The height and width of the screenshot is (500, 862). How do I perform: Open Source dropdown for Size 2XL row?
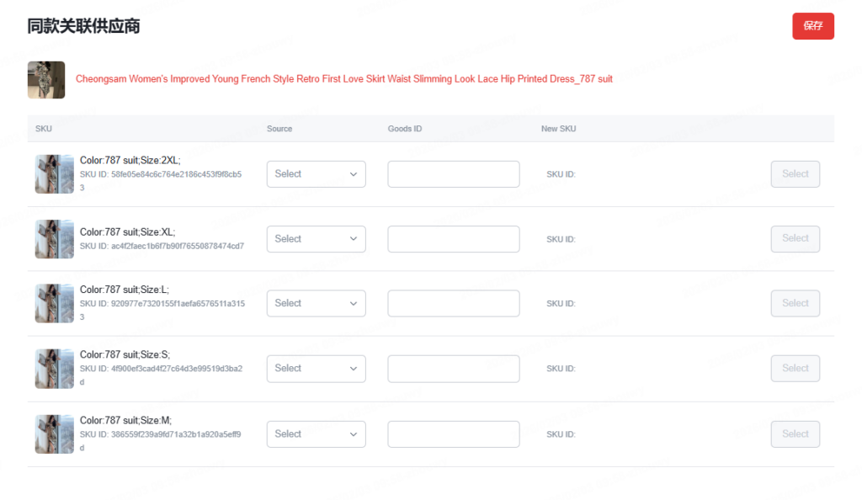317,174
